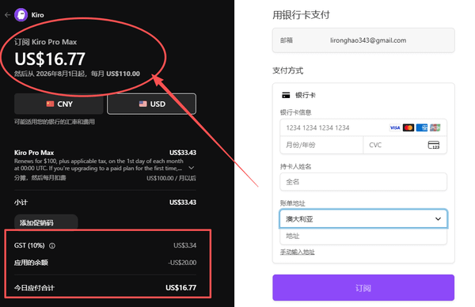The height and width of the screenshot is (307, 475).
Task: Click the purple 订阅 subscribe button
Action: [x=363, y=288]
